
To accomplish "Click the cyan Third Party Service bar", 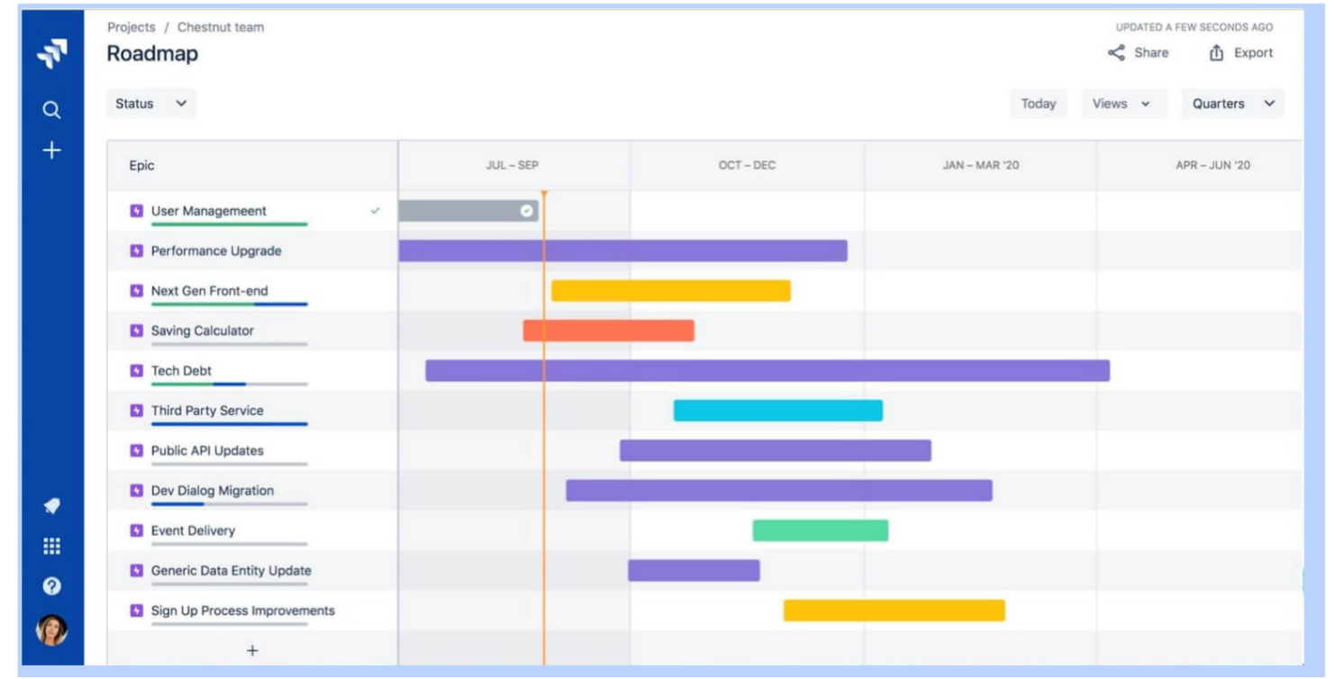I will pos(778,411).
